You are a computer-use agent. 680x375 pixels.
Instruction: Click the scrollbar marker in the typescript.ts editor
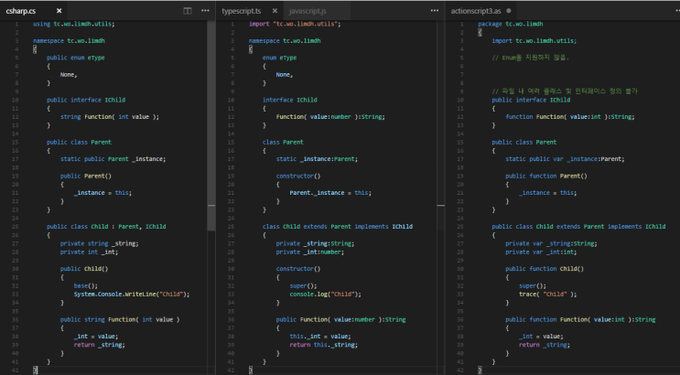pyautogui.click(x=440, y=205)
